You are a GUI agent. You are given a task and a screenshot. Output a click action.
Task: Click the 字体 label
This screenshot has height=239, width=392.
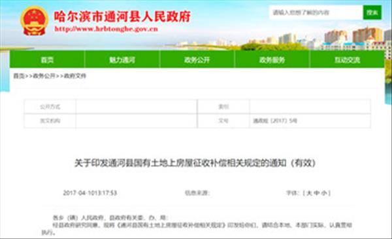(293, 193)
